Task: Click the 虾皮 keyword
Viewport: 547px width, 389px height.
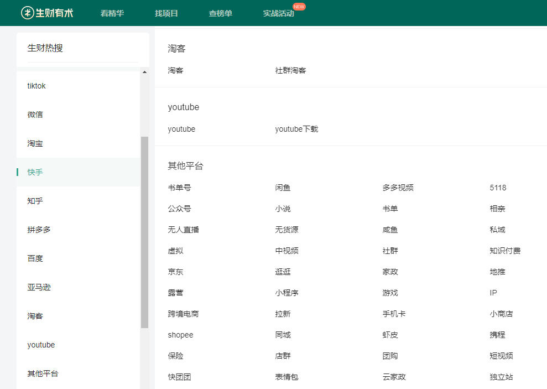Action: coord(390,335)
